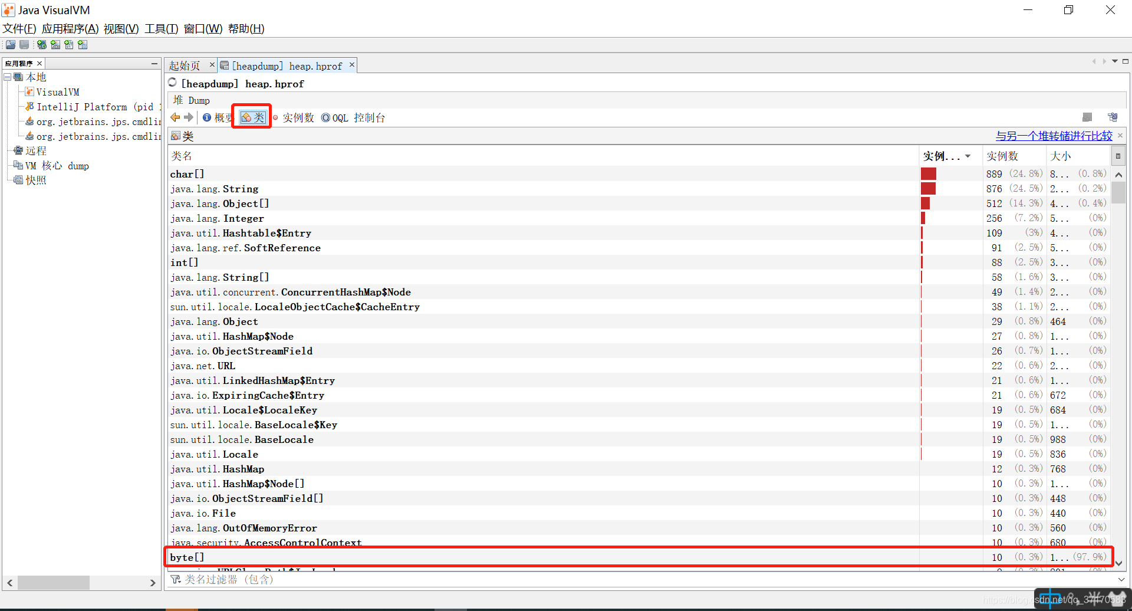Click the grey classes icon at toolbar right
This screenshot has height=611, width=1132.
[1087, 117]
